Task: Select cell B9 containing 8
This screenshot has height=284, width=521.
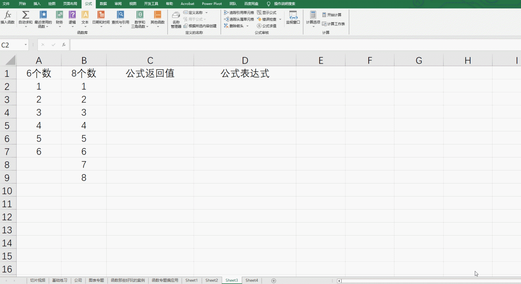Action: (84, 177)
